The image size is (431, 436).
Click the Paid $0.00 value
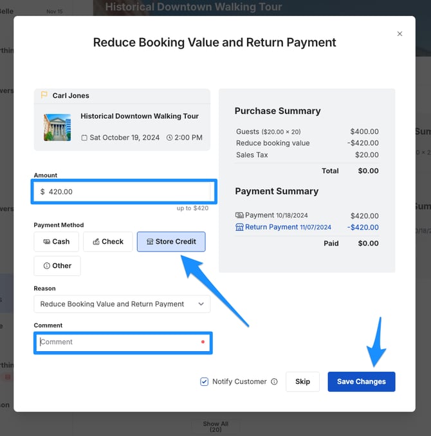tap(368, 243)
